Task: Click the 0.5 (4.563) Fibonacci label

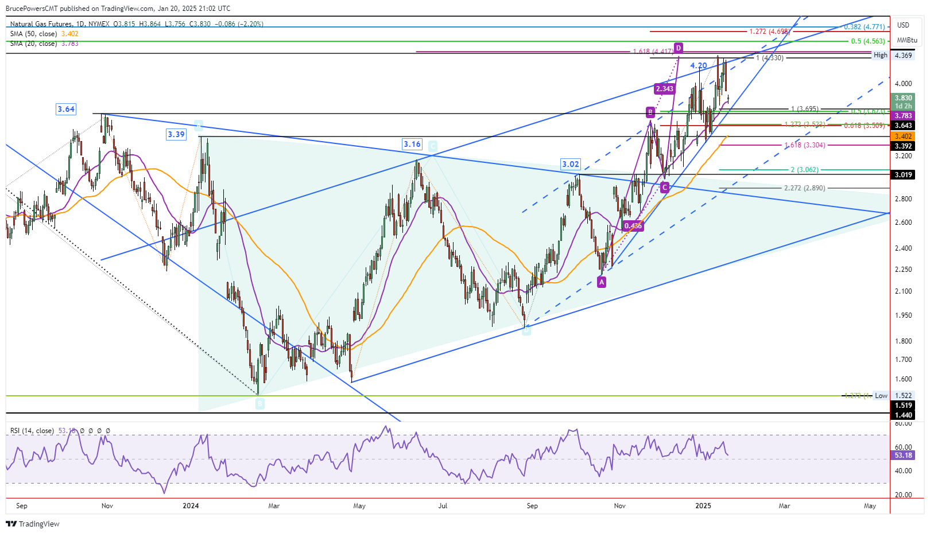Action: point(869,41)
